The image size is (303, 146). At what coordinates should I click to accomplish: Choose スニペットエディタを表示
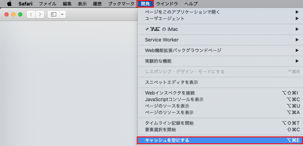[x=220, y=83]
